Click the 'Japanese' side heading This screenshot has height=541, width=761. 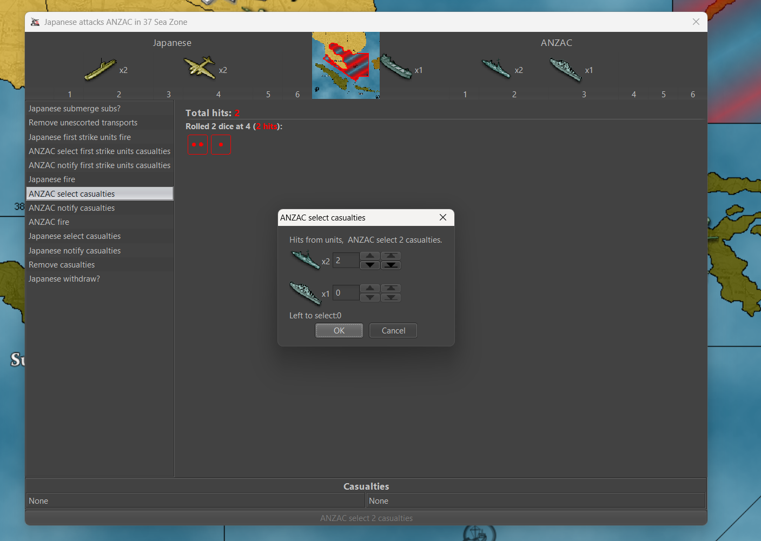[x=172, y=43]
